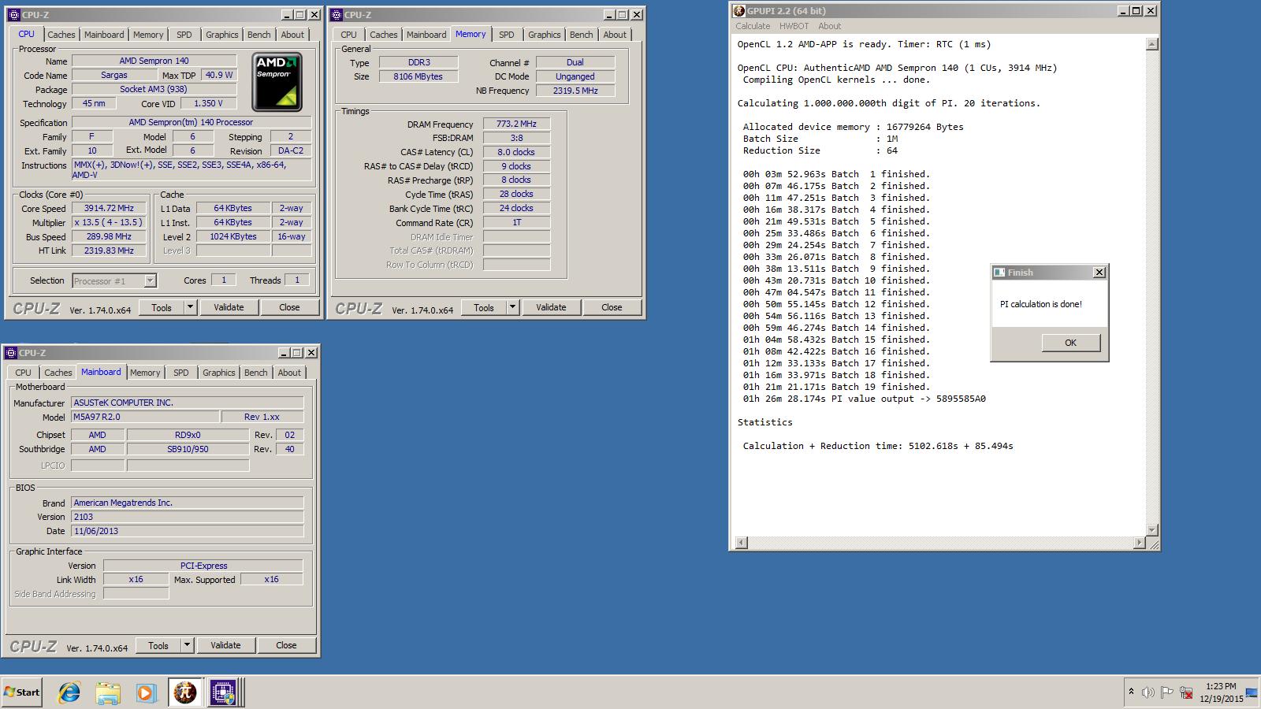Image resolution: width=1261 pixels, height=709 pixels.
Task: Click the BIOS version 2103 field
Action: (x=188, y=517)
